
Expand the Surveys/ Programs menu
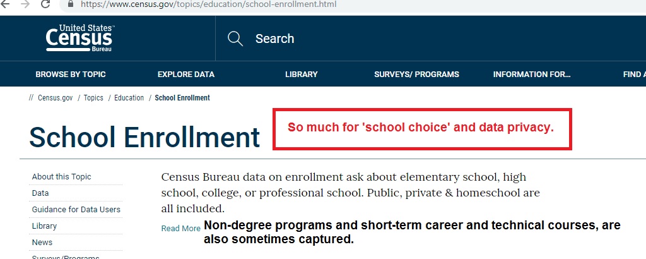[x=416, y=75]
